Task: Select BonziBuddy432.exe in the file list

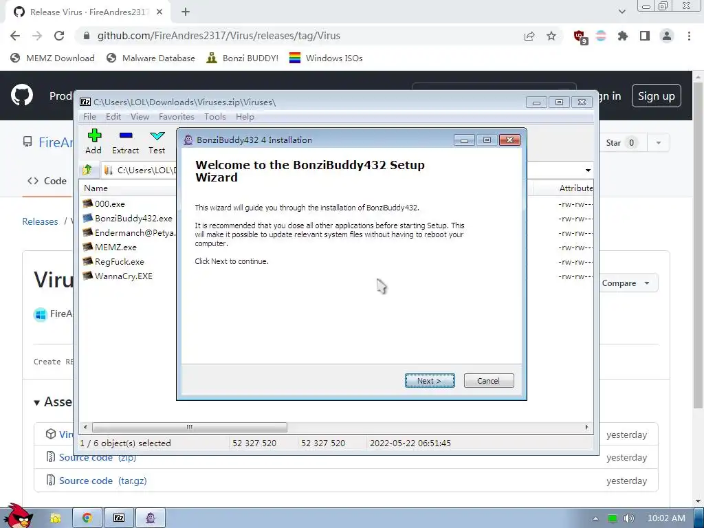Action: pos(133,218)
